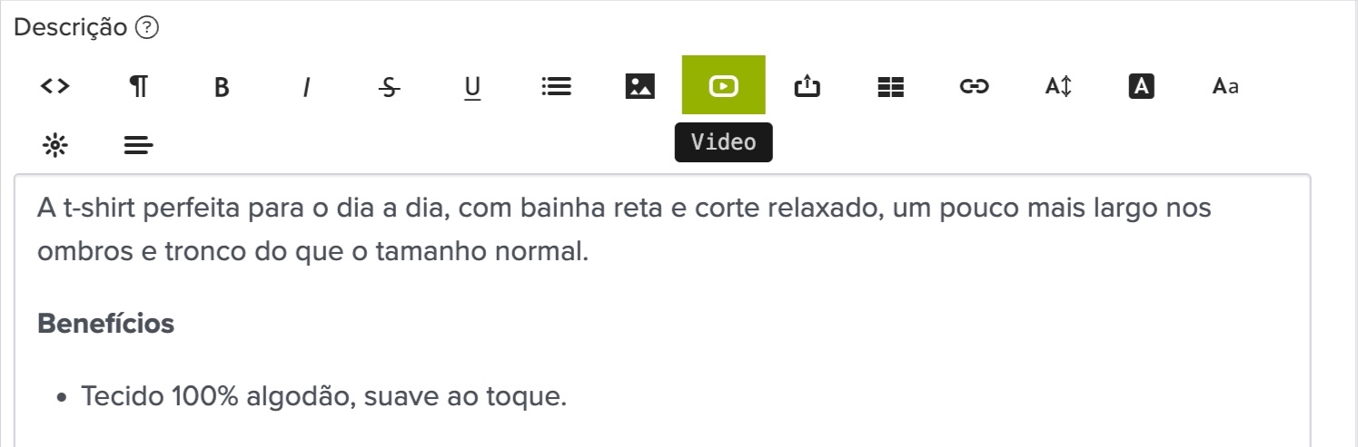Screen dimensions: 1358x447
Task: Toggle bold formatting
Action: pos(222,87)
